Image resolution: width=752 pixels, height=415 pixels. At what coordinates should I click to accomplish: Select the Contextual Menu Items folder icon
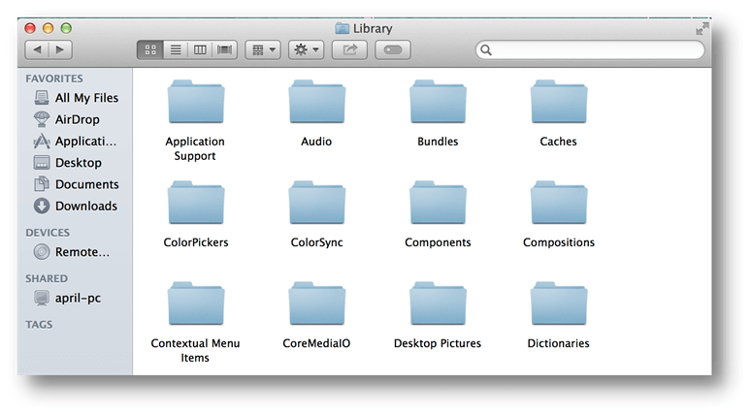(x=196, y=303)
